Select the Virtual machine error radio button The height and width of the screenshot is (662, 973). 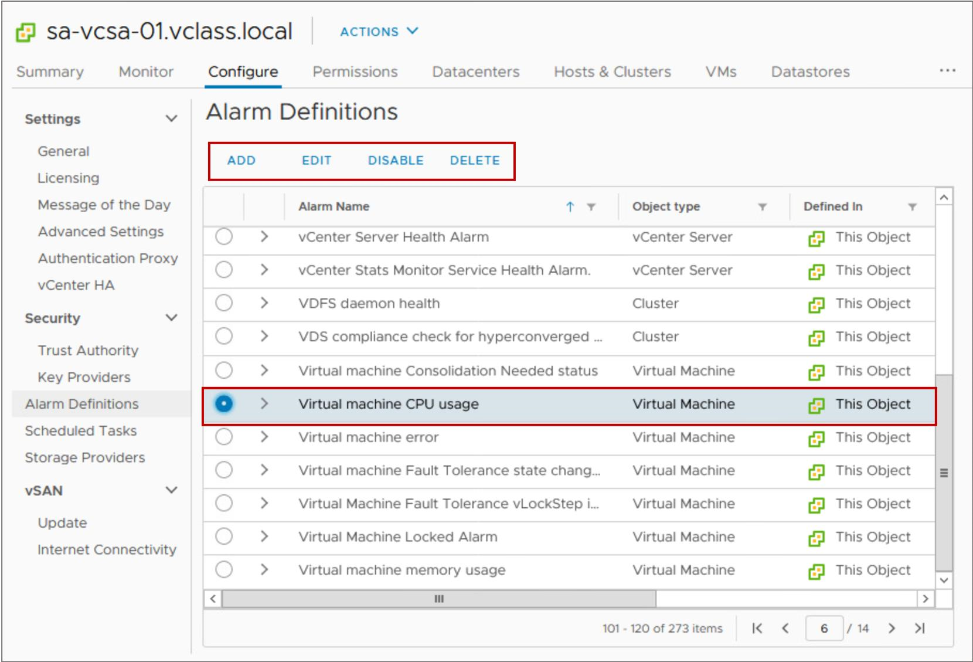pyautogui.click(x=224, y=437)
